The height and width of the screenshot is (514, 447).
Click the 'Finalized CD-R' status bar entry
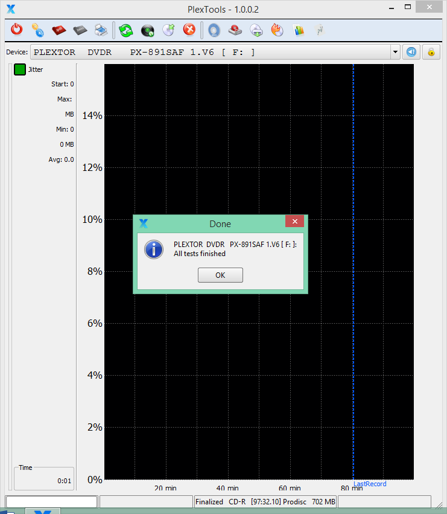click(x=265, y=501)
